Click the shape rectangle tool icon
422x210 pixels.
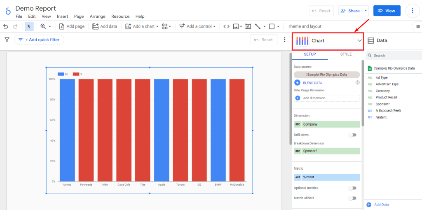point(272,26)
